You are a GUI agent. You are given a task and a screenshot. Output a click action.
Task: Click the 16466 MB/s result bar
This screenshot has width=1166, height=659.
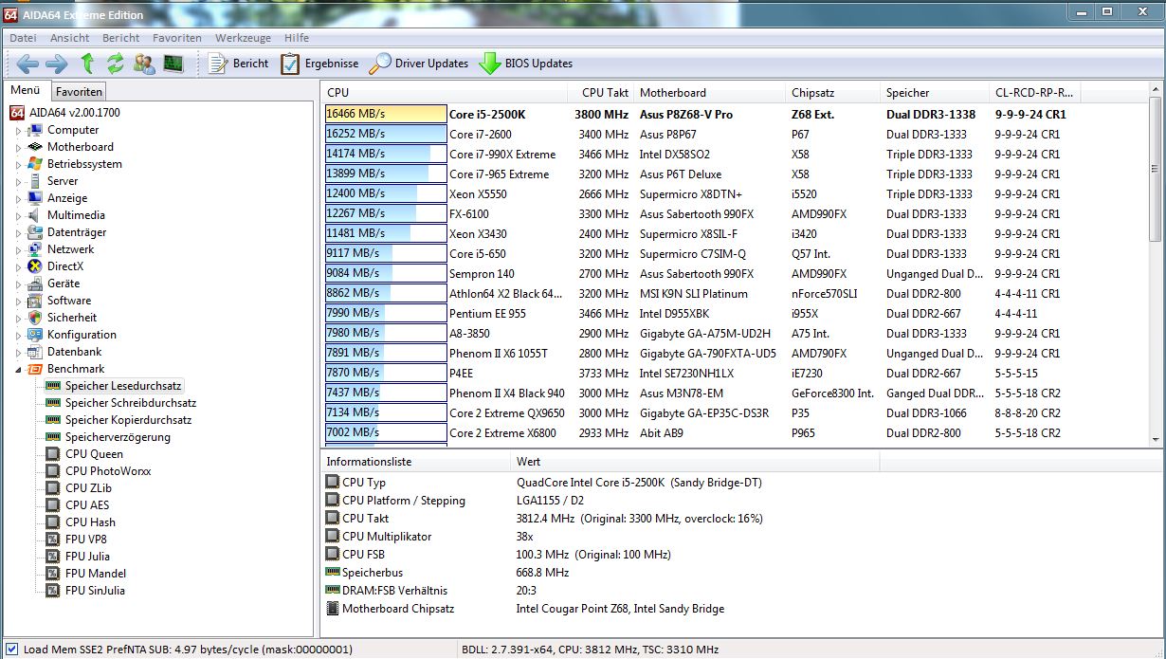(385, 114)
